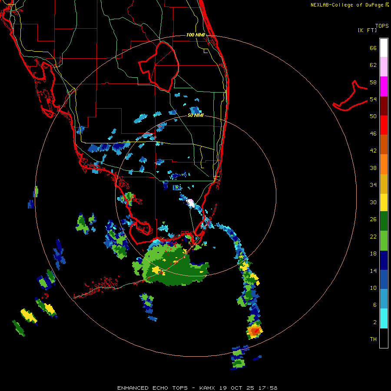Click the legend value 10
391x391 pixels.
pyautogui.click(x=373, y=288)
